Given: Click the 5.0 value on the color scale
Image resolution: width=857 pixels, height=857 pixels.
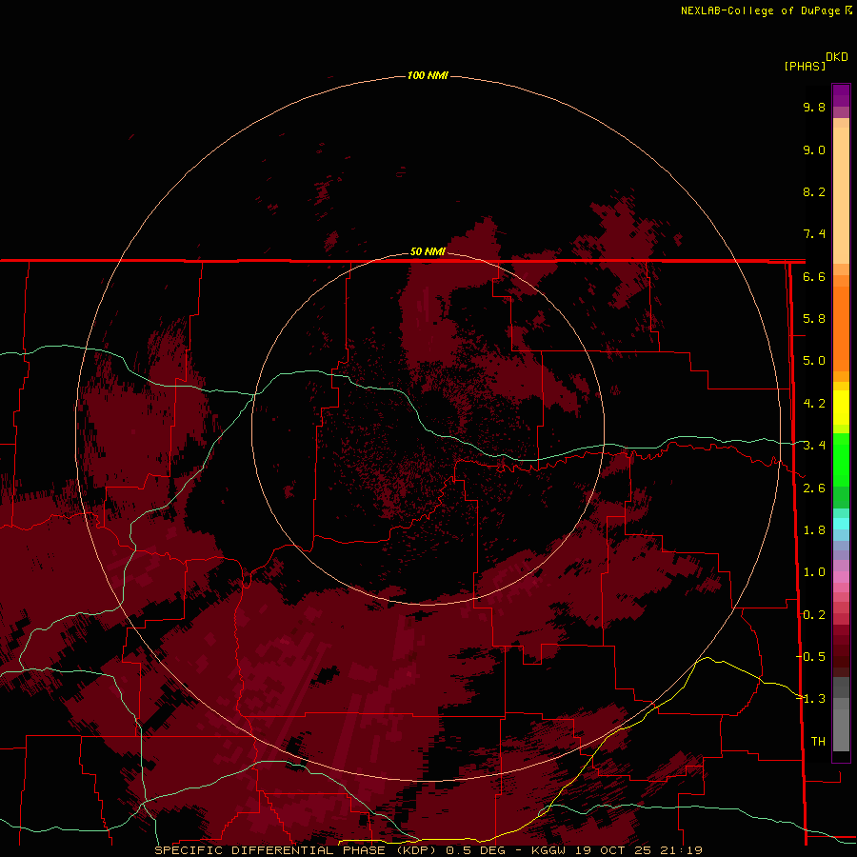Looking at the screenshot, I should pyautogui.click(x=814, y=361).
